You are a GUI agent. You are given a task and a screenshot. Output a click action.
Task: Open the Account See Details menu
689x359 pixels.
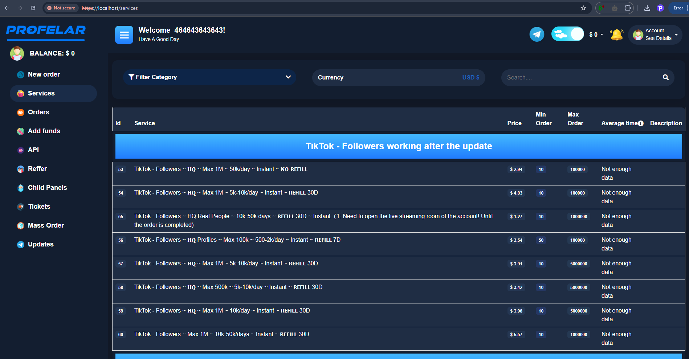(655, 34)
